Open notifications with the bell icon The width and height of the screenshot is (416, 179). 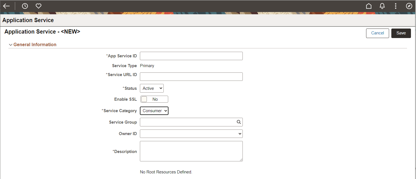382,6
